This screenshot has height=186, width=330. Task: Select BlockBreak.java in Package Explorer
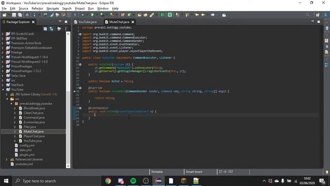34,108
